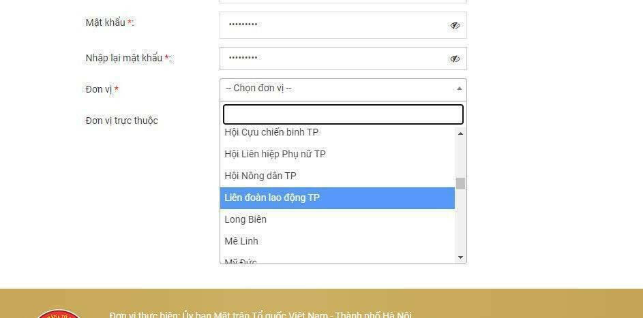
Task: Click the list scrollbar up arrow
Action: pos(460,133)
